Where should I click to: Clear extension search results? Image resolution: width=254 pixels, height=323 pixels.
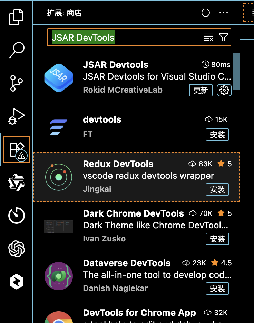208,38
